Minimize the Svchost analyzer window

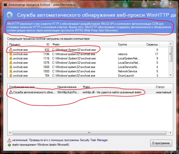tap(154, 4)
